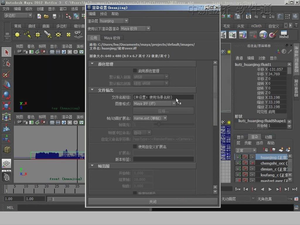Screen dimensions: 300x225
Task: Create new empty render layer icon
Action: tap(281, 150)
